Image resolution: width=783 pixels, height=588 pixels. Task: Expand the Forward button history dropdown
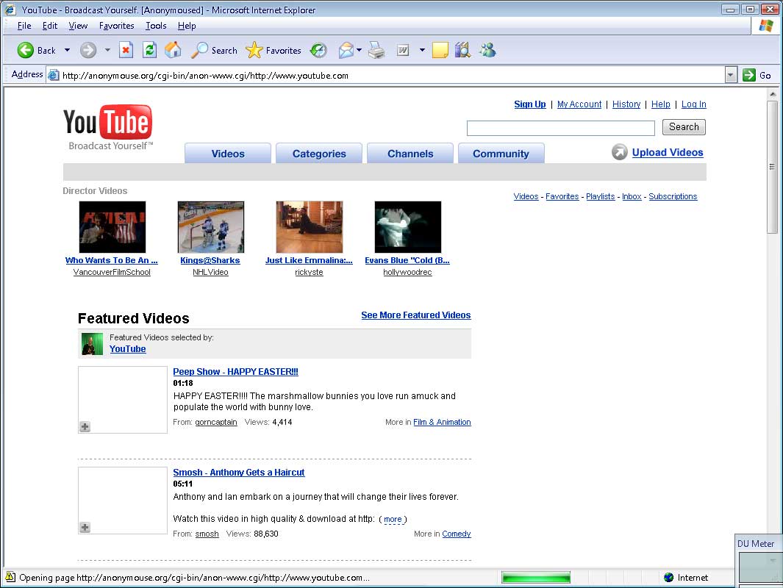tap(107, 50)
